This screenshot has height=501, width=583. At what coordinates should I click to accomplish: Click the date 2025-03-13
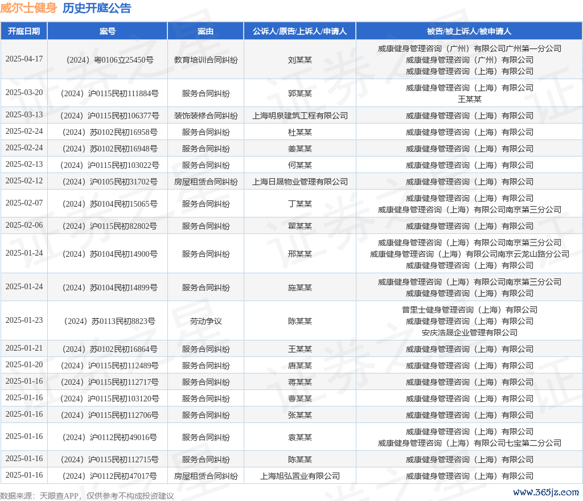point(24,115)
